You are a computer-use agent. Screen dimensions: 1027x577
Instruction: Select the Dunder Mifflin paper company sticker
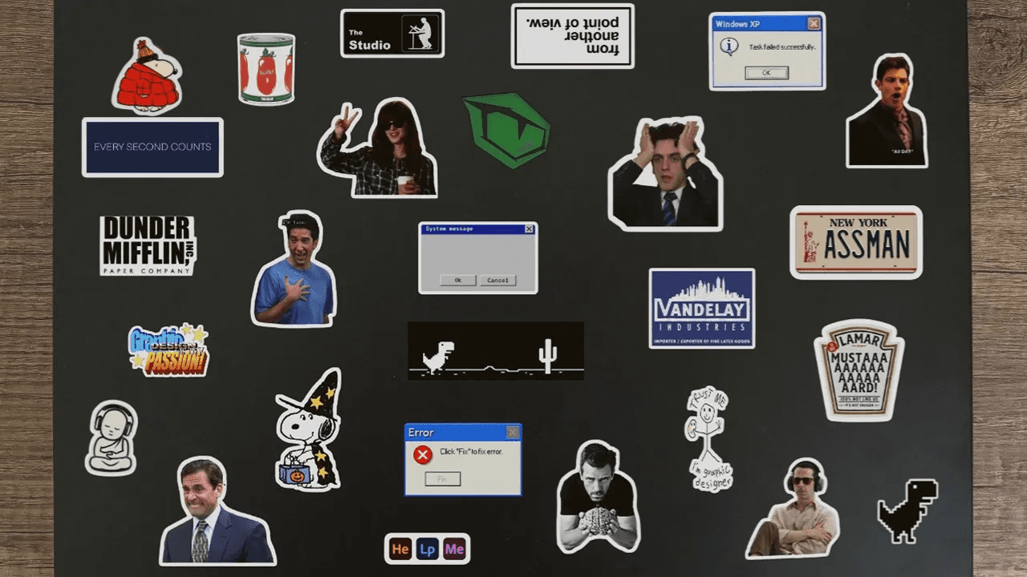tap(148, 245)
